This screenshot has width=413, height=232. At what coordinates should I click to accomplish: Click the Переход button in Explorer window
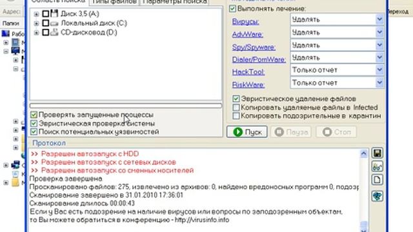[398, 12]
